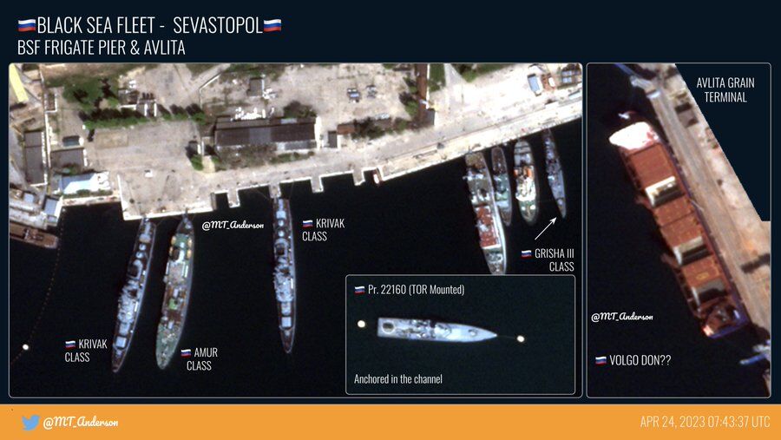Click the KRIVAK CLASS label near middle pier
Viewport: 781px width, 440px height.
click(324, 230)
